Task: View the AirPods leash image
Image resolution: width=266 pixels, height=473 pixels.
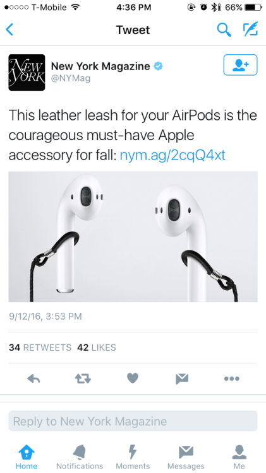Action: [133, 237]
